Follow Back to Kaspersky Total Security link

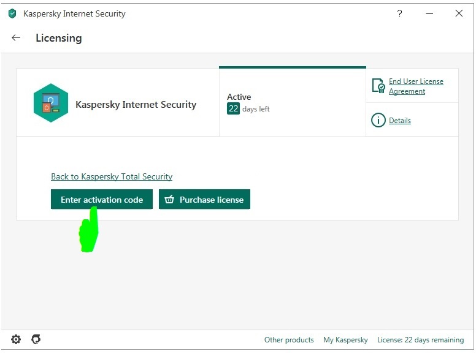[112, 176]
